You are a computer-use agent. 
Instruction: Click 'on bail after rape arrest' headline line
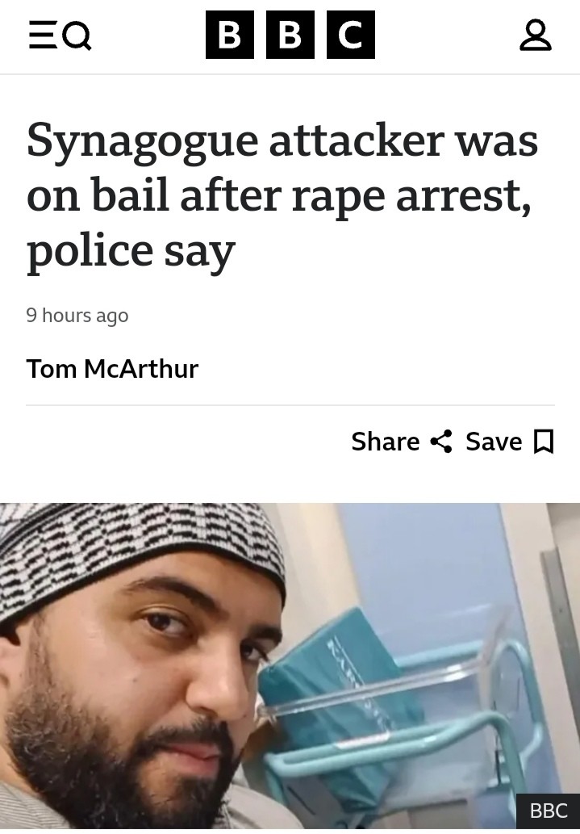(x=279, y=195)
